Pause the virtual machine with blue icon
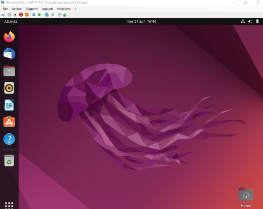The width and height of the screenshot is (263, 209). 34,15
